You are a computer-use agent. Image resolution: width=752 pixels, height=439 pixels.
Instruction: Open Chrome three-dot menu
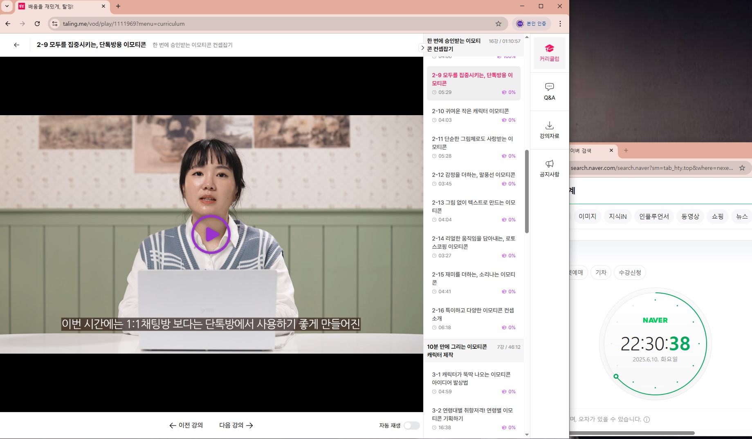click(560, 24)
